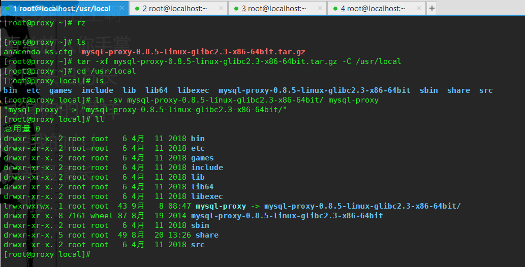Click the 'rz' command at top
This screenshot has width=525, height=267.
pos(81,23)
